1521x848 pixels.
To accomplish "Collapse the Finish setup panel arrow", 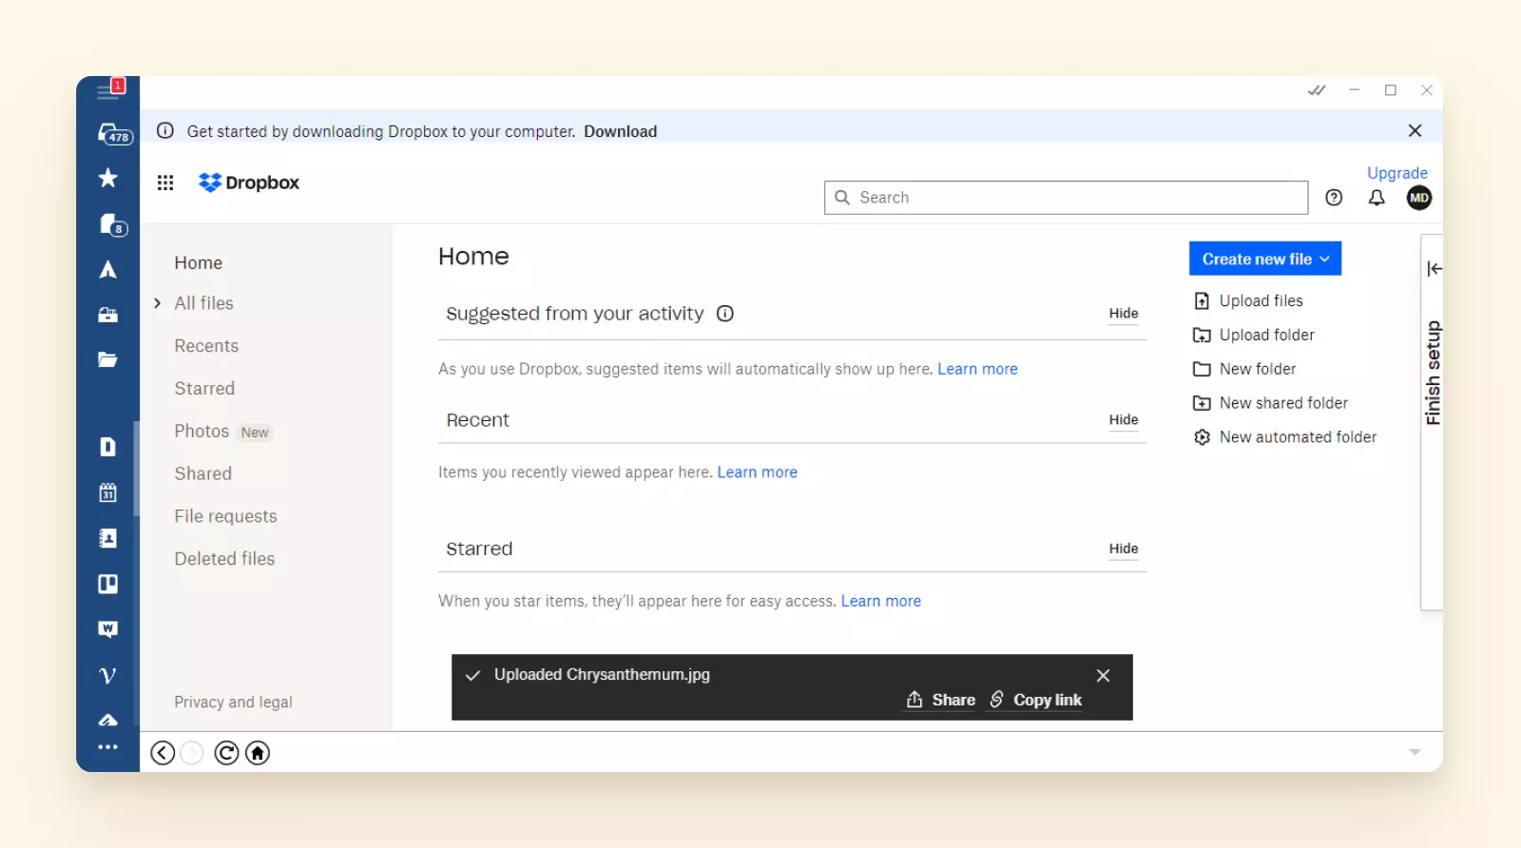I will 1434,269.
